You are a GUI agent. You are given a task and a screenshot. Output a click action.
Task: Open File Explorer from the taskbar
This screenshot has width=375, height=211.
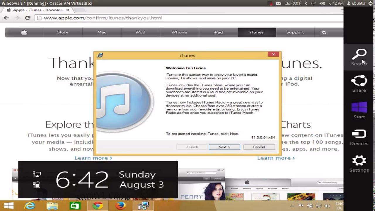[53, 206]
